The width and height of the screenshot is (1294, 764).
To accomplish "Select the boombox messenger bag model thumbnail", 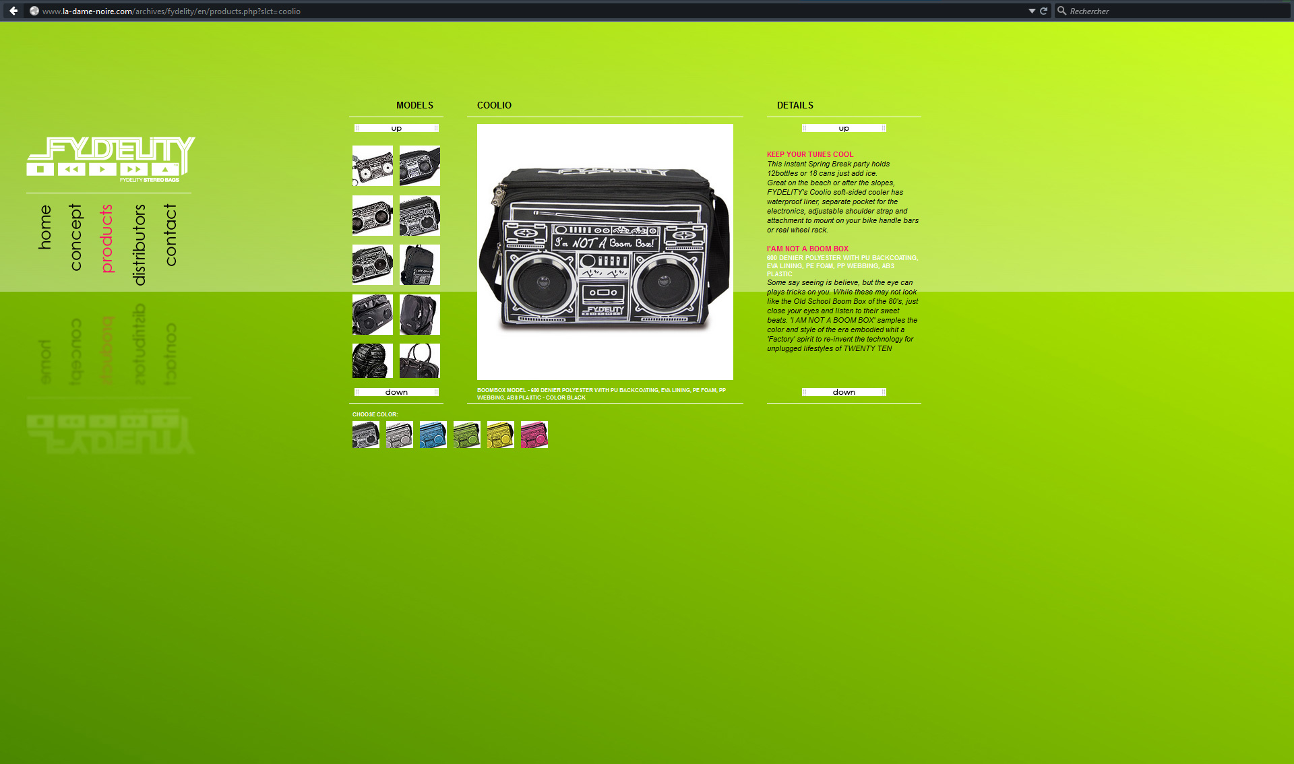I will (373, 216).
